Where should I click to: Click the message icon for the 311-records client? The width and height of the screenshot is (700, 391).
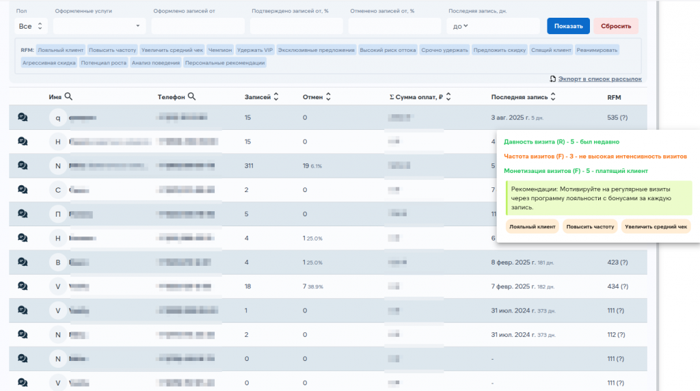[x=23, y=165]
